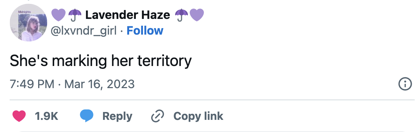Click the left purple heart emoji
The image size is (415, 132).
click(x=58, y=15)
